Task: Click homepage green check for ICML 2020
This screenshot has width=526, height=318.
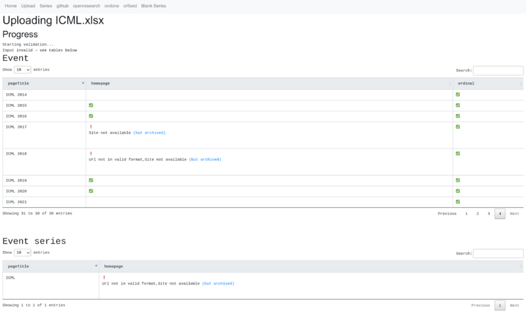Action: pyautogui.click(x=91, y=191)
